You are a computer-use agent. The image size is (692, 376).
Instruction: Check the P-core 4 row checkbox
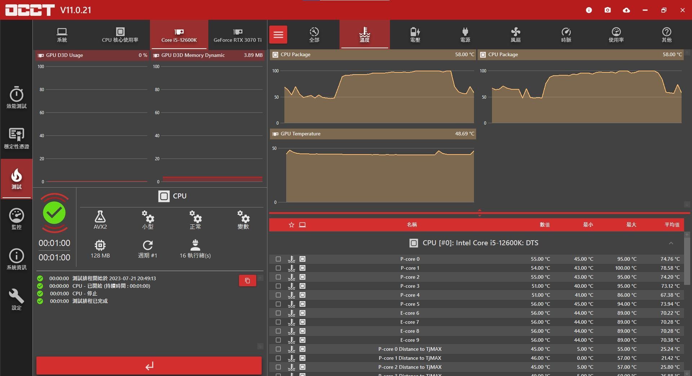(x=278, y=295)
